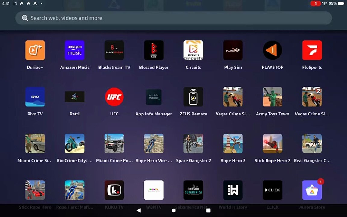The height and width of the screenshot is (217, 347).
Task: Launch Amazon Music
Action: (75, 50)
